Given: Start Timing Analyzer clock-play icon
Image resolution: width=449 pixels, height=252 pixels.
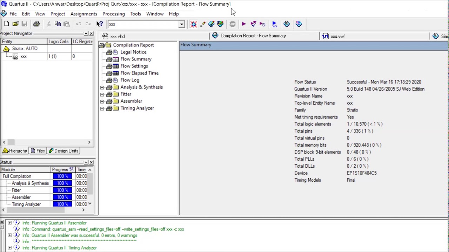Looking at the screenshot, I should coord(262,24).
